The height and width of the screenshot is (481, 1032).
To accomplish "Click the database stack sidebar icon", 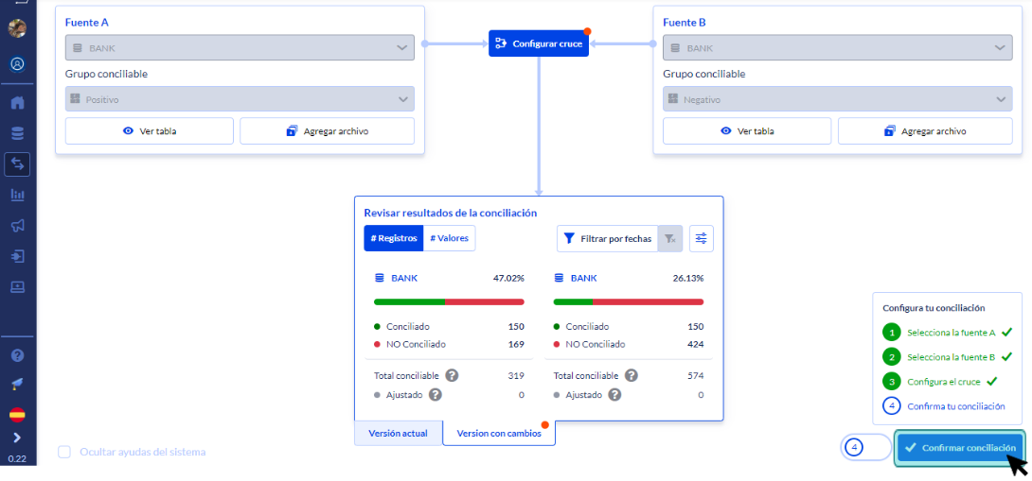I will tap(17, 133).
